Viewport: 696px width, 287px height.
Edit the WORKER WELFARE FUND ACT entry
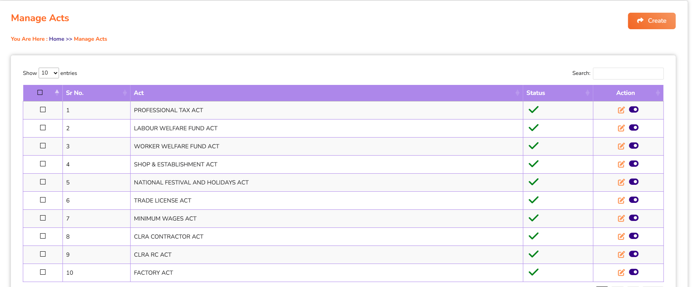[x=621, y=146]
